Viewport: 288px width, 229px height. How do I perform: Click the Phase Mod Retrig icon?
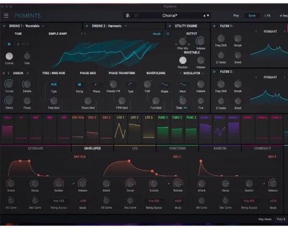pyautogui.click(x=79, y=85)
